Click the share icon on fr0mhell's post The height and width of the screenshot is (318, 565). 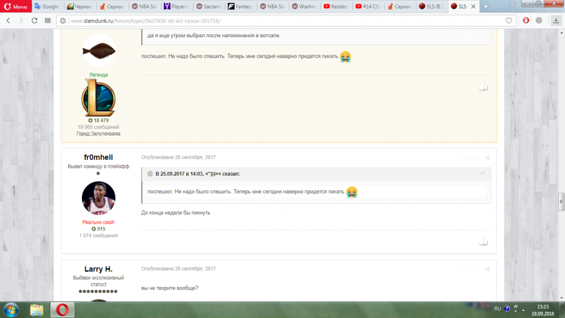click(487, 158)
